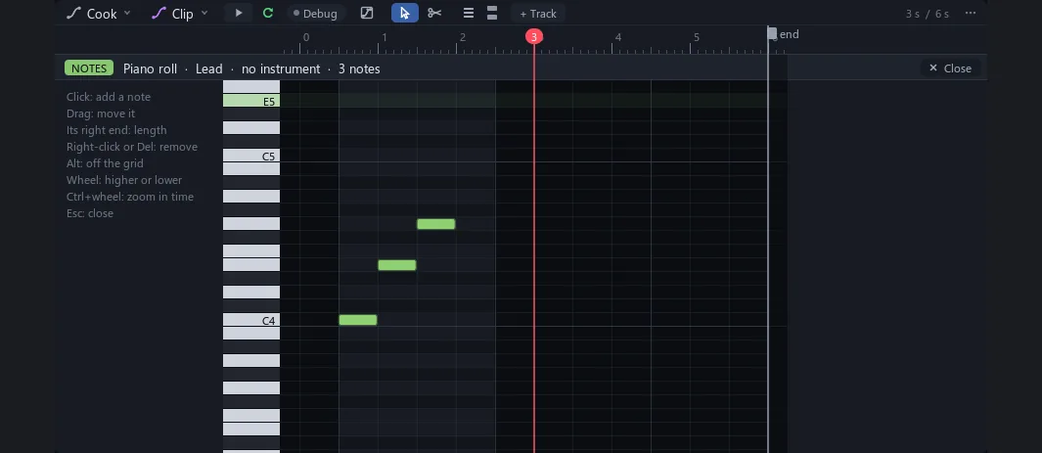Click the 'Ctrl+wheel: zoom in time' hint
Image resolution: width=1042 pixels, height=453 pixels.
130,197
